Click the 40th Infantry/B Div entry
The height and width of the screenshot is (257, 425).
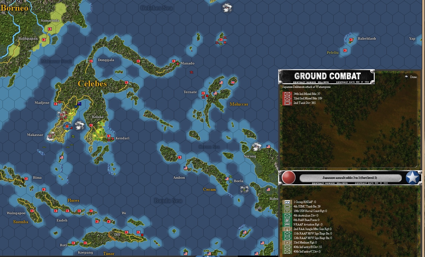[308, 247]
